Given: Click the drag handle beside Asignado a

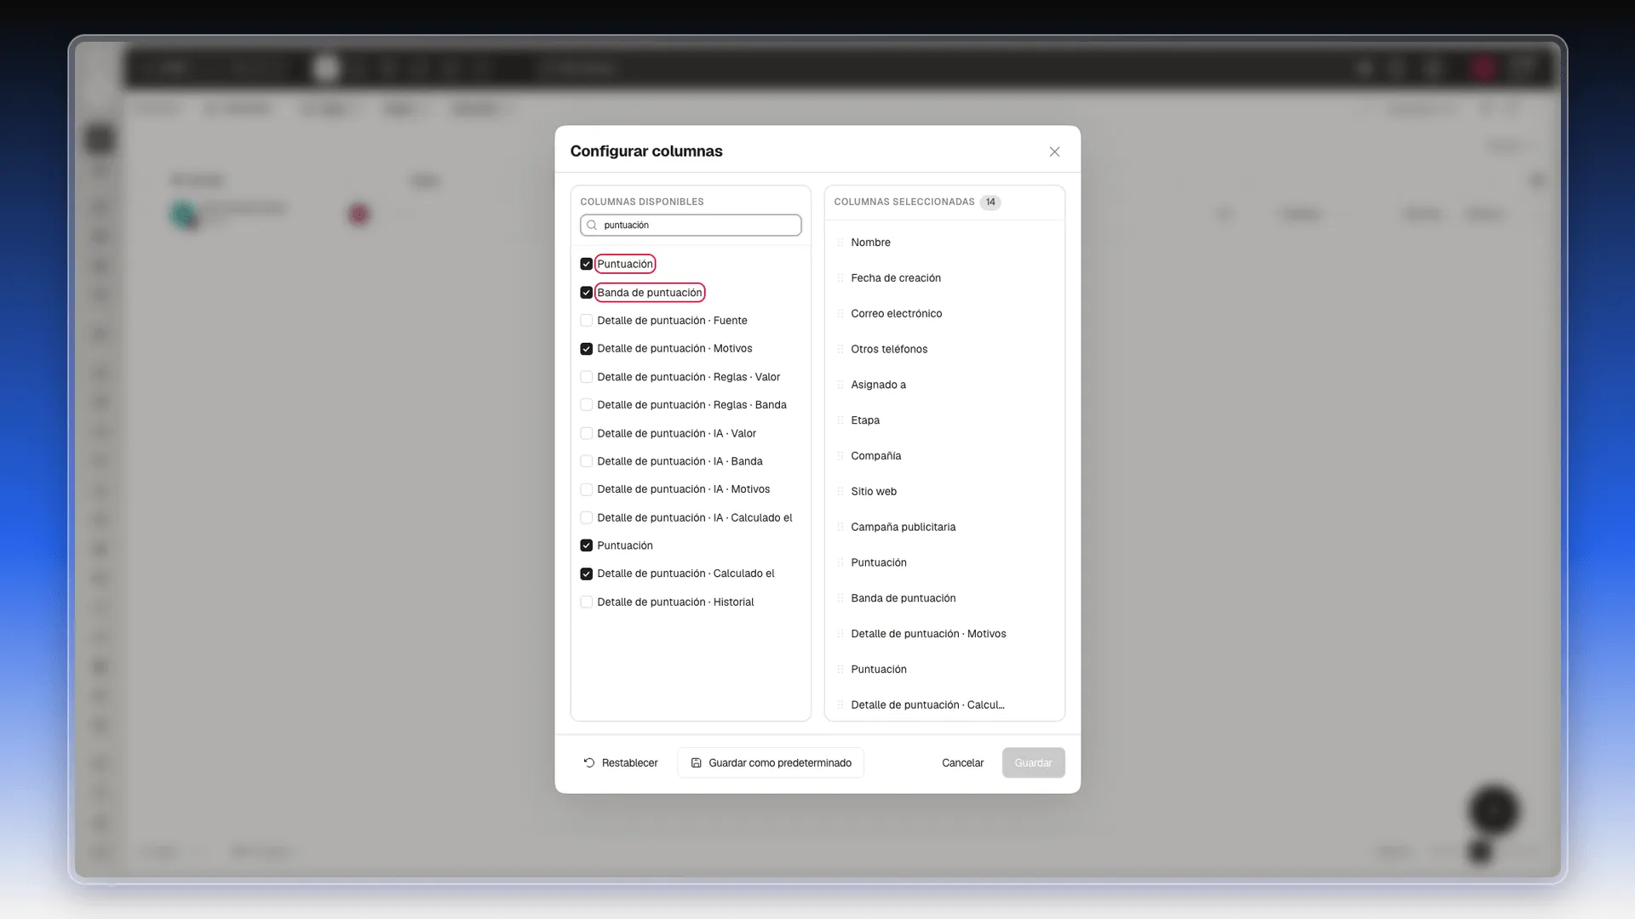Looking at the screenshot, I should tap(840, 385).
